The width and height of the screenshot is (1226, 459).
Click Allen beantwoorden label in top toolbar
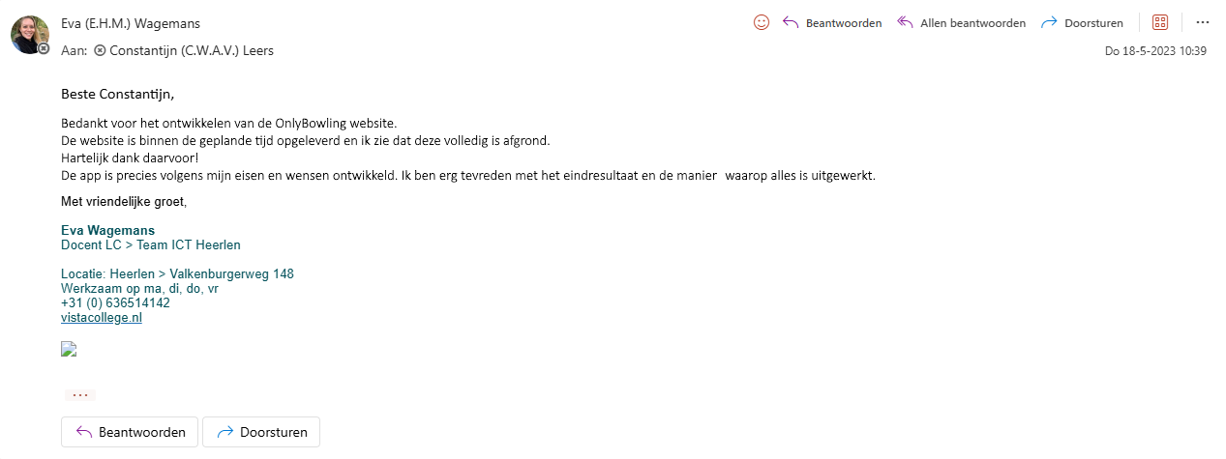click(x=972, y=23)
